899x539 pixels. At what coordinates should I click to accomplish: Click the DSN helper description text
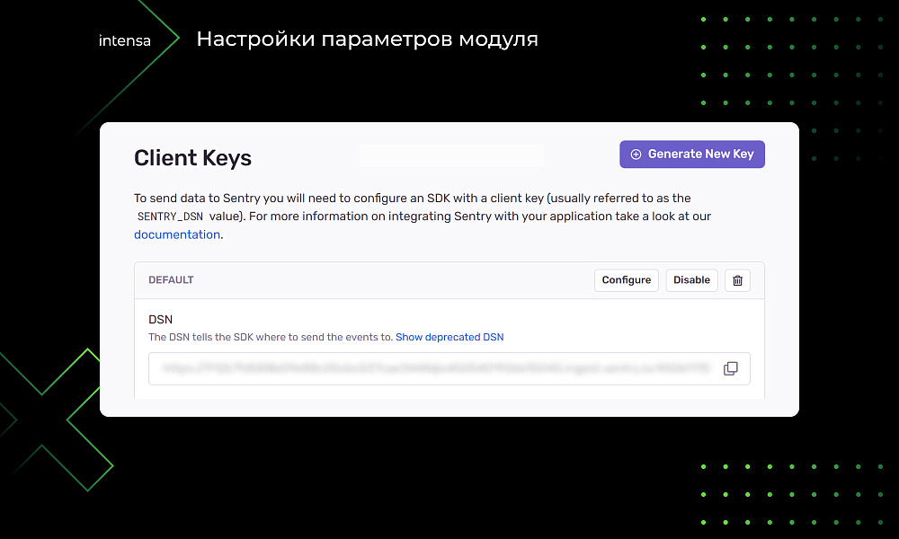270,336
